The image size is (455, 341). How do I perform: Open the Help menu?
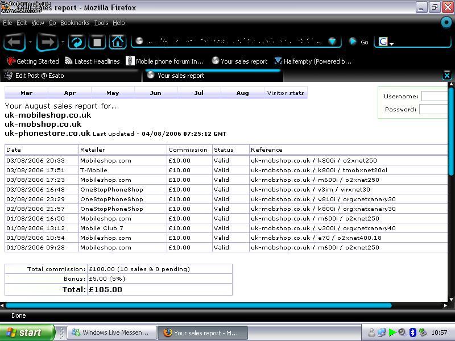pos(119,23)
